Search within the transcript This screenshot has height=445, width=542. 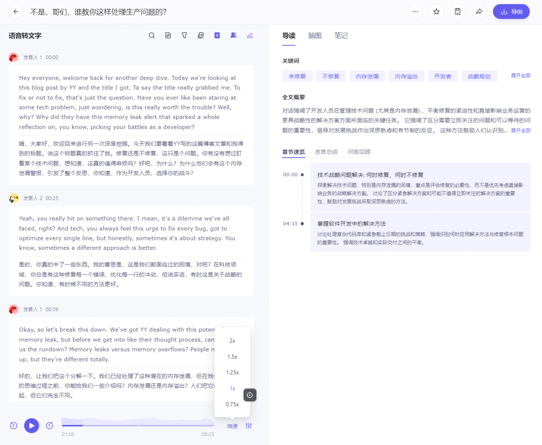pos(152,36)
